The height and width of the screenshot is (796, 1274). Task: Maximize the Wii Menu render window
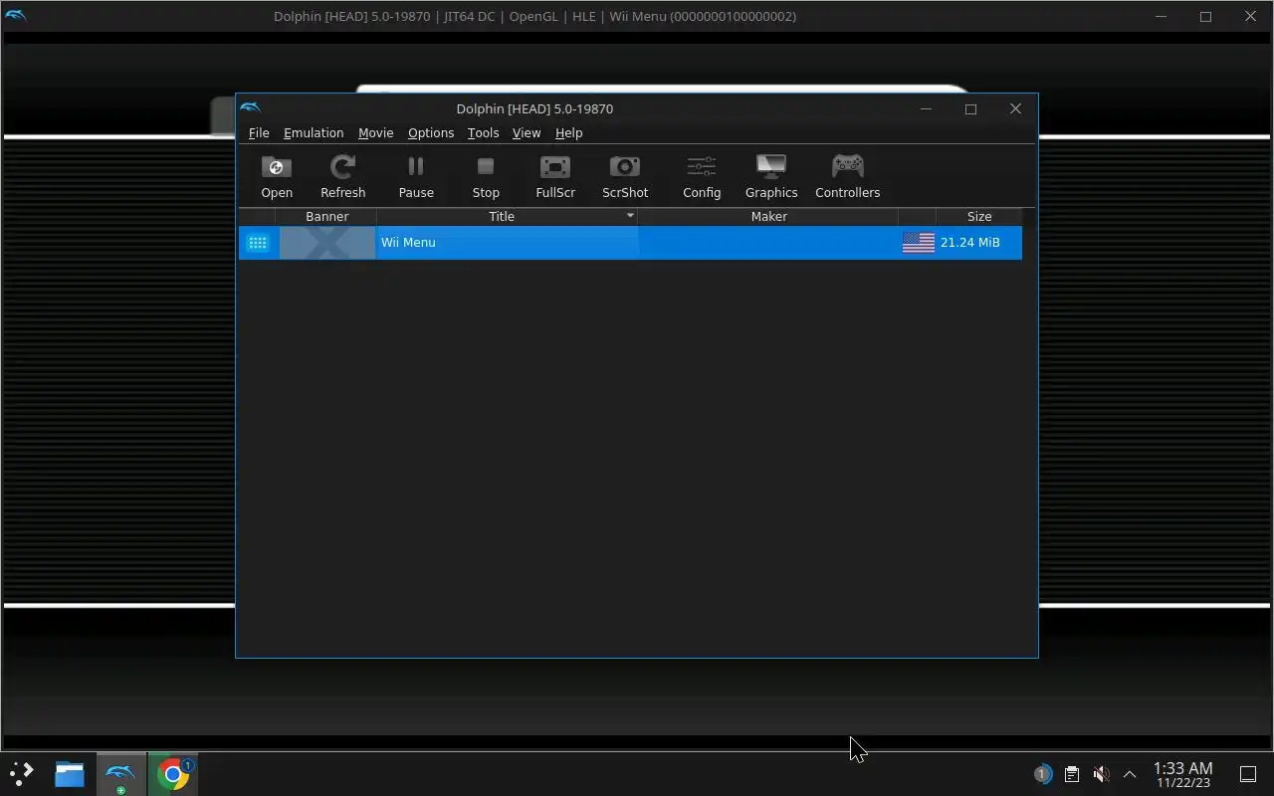[x=1205, y=16]
